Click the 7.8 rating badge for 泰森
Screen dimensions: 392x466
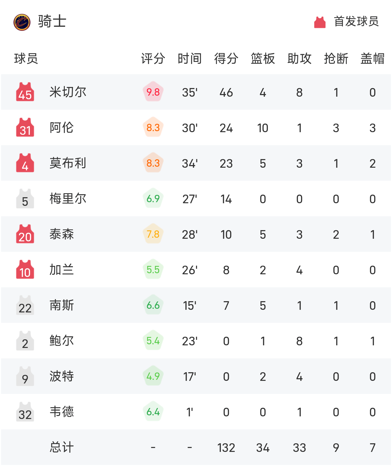tap(153, 234)
